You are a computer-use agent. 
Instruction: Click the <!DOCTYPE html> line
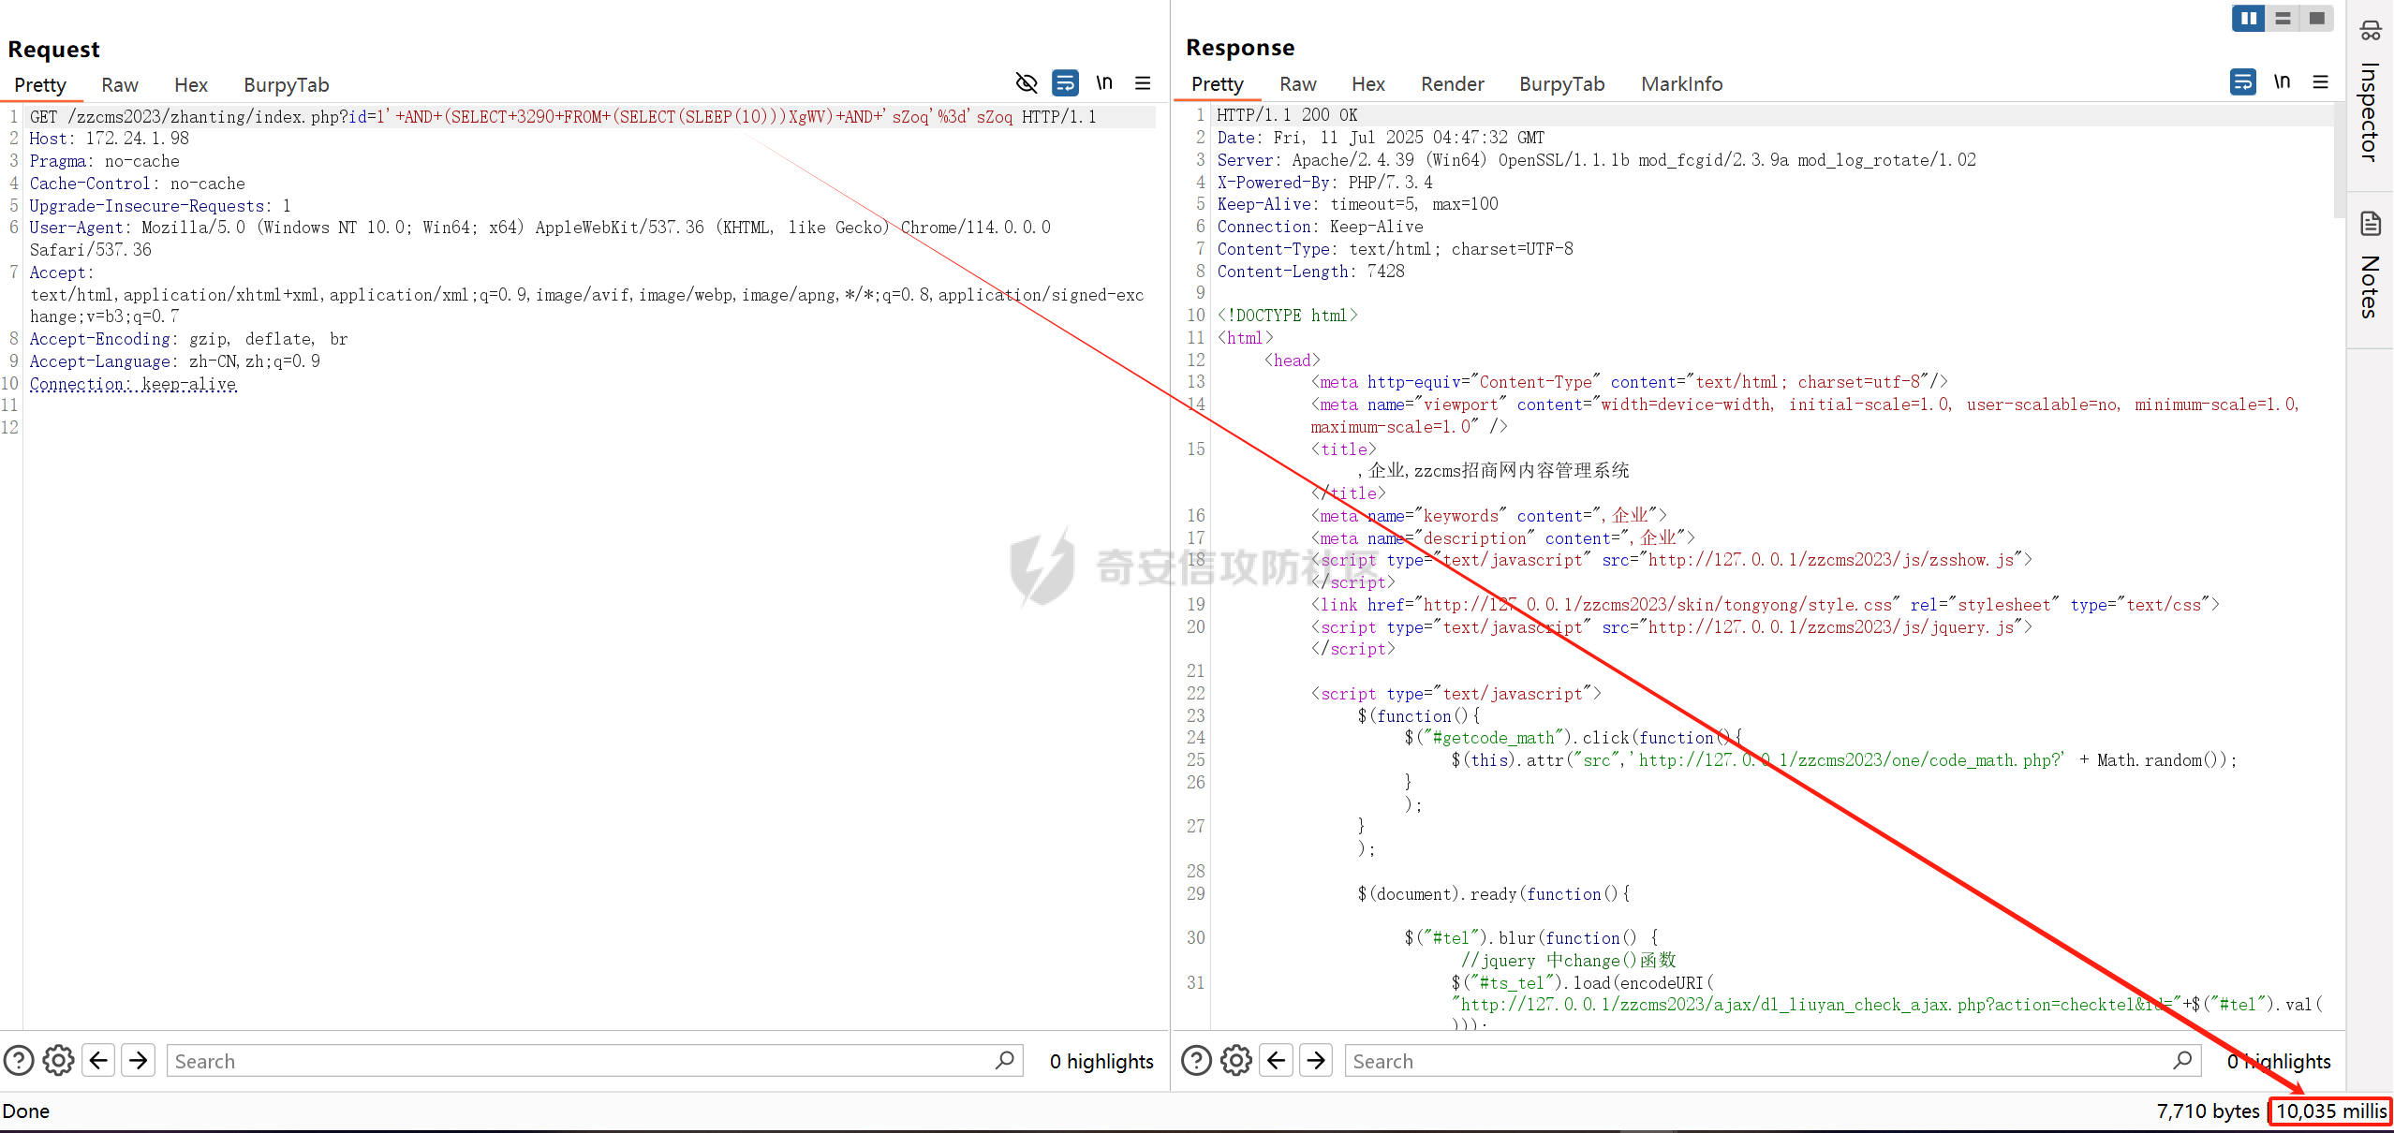pos(1287,316)
